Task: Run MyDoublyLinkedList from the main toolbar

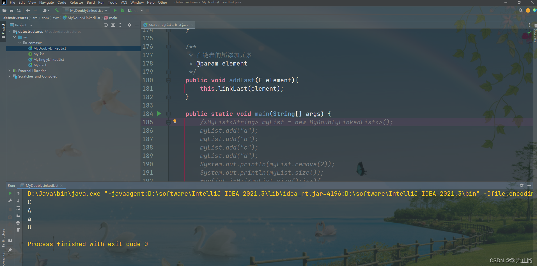Action: pyautogui.click(x=115, y=10)
